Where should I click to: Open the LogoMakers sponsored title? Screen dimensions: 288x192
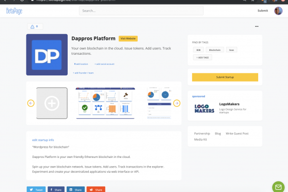229,104
